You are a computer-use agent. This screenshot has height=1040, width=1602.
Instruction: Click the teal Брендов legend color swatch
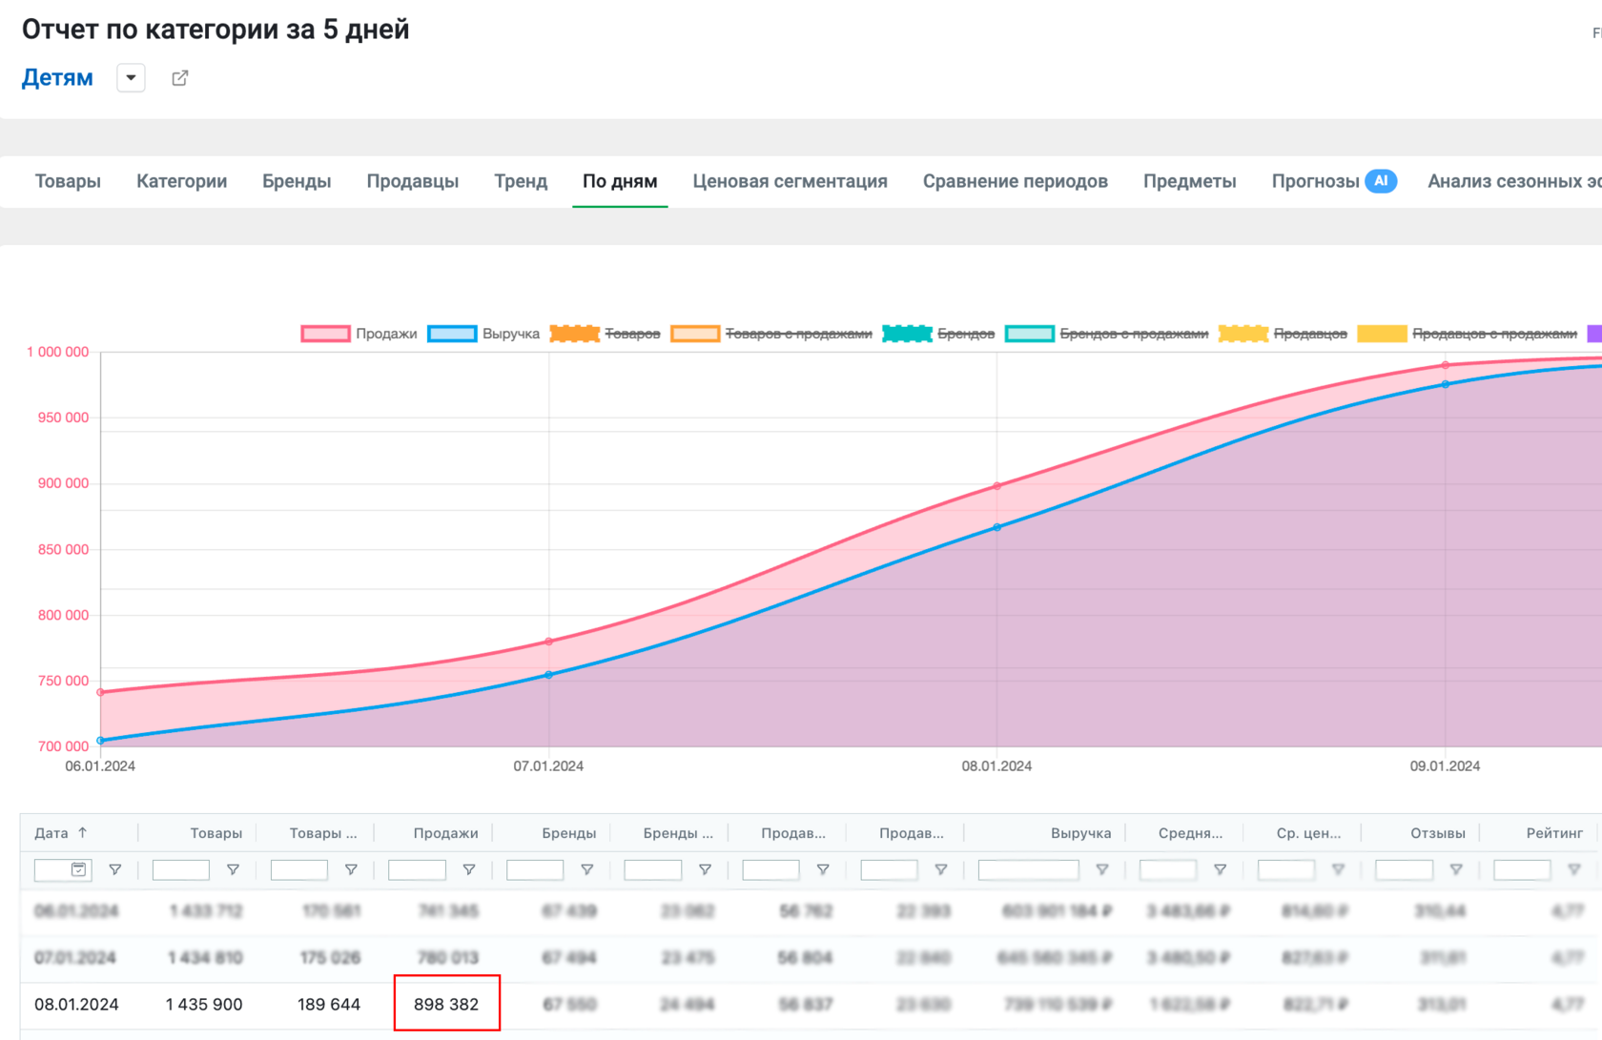tap(907, 334)
